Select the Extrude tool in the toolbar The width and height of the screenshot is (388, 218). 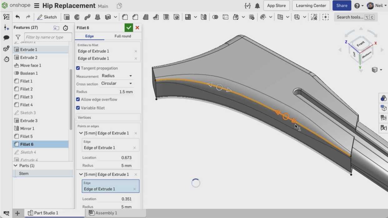coord(67,17)
